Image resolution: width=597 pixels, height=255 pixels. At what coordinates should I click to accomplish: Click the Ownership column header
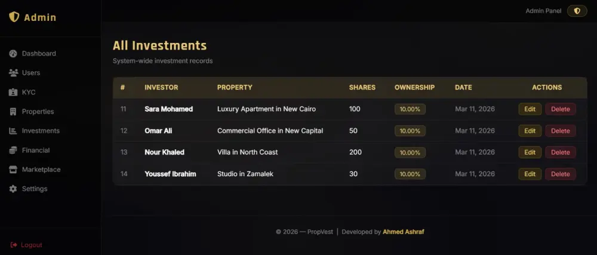click(414, 87)
